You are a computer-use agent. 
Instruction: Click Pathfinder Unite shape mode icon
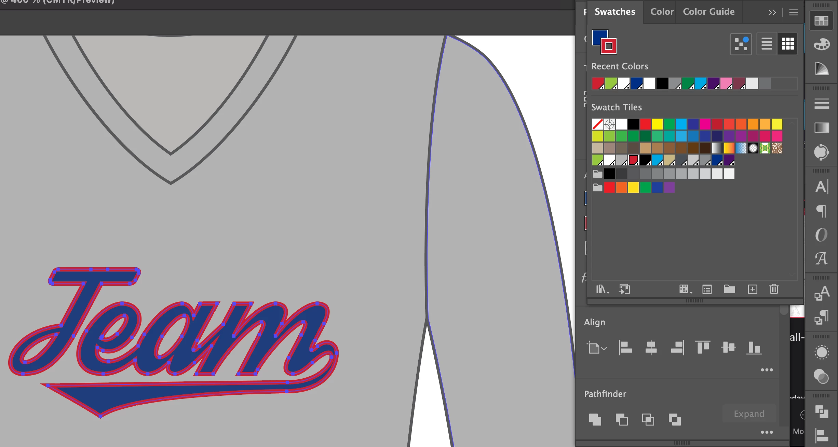tap(595, 419)
